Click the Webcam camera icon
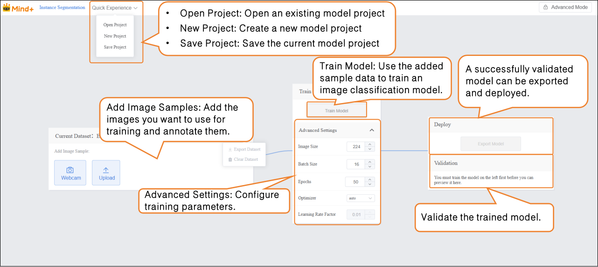The width and height of the screenshot is (598, 267). point(70,170)
